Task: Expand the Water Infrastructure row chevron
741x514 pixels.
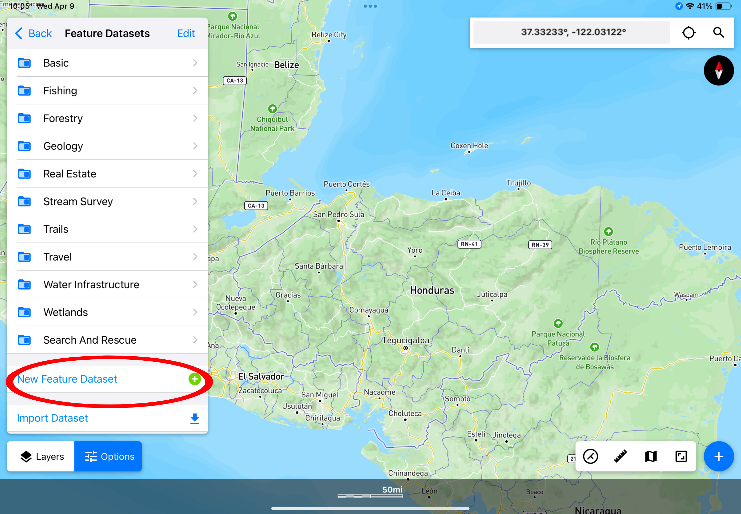Action: [x=195, y=285]
